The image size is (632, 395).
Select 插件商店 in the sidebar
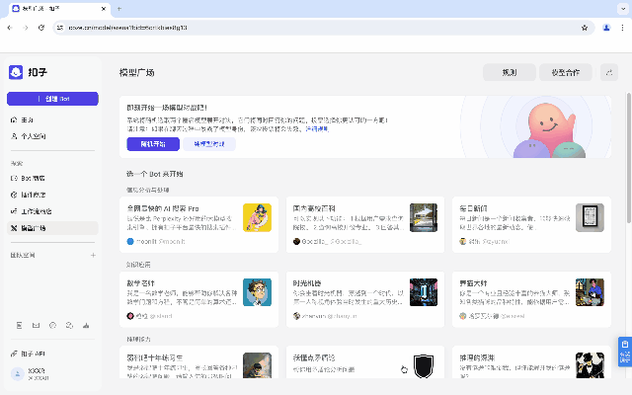coord(34,195)
